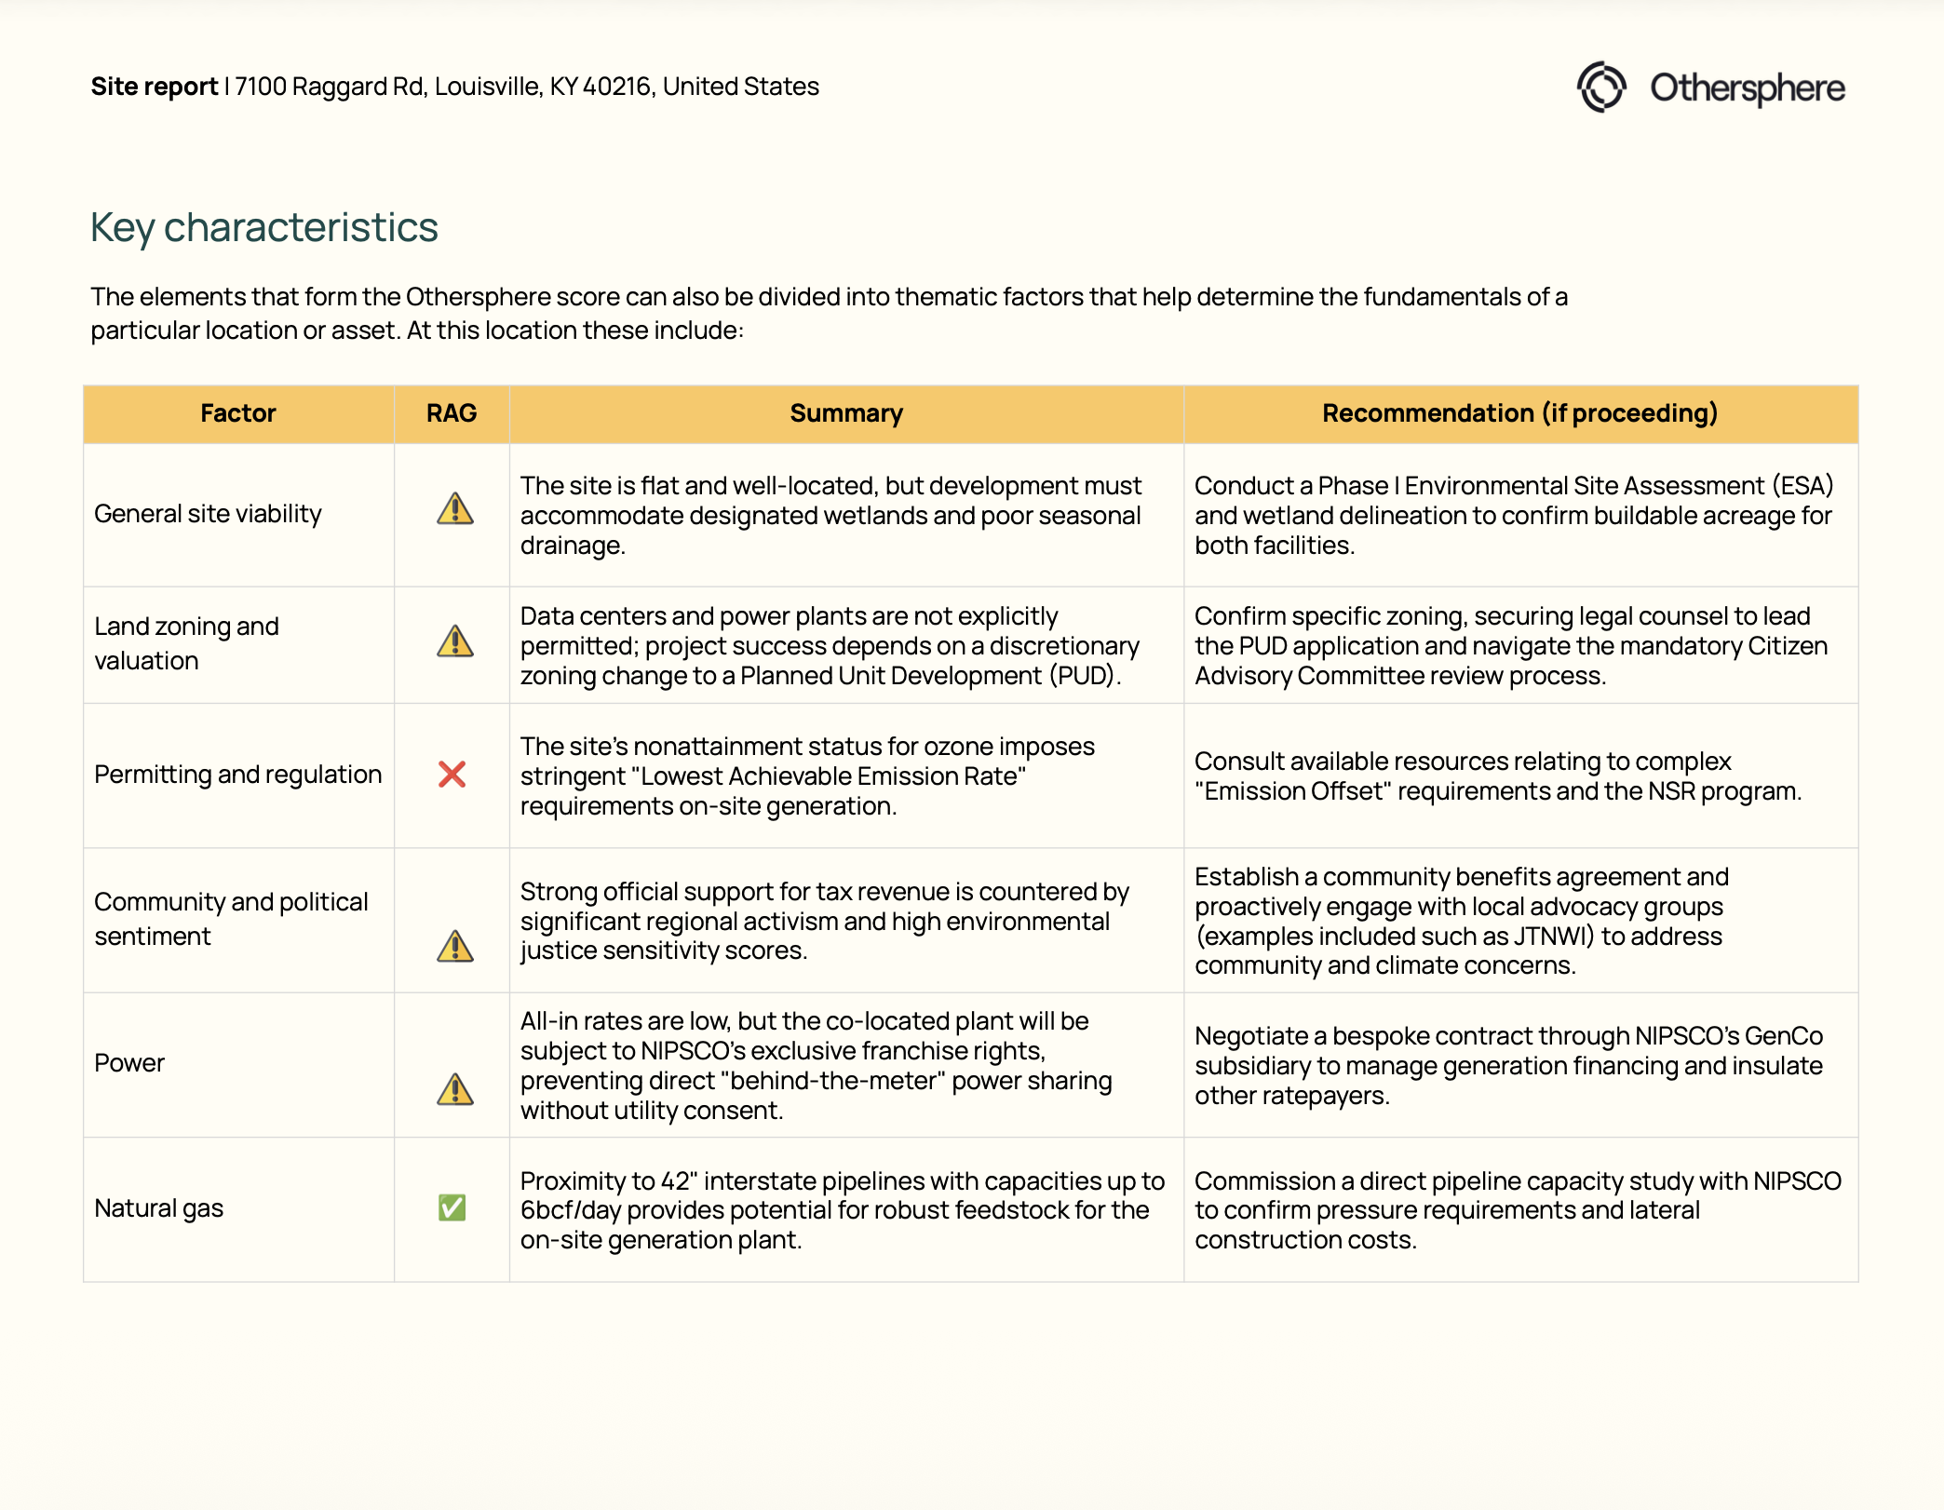Click the RAG column header
Viewport: 1944px width, 1510px height.
click(x=452, y=413)
